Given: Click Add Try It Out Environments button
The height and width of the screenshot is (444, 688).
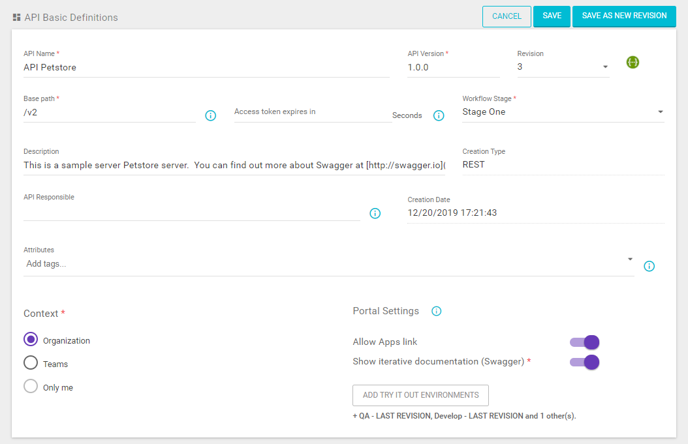Looking at the screenshot, I should pos(420,395).
